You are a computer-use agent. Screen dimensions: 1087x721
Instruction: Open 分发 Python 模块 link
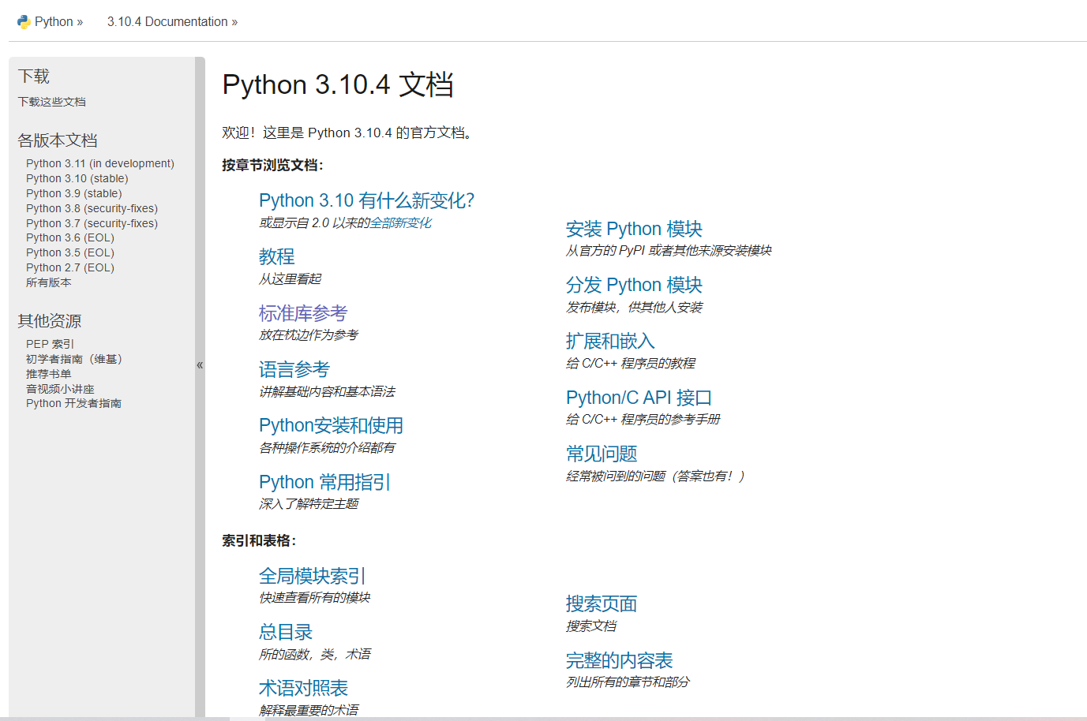[x=634, y=285]
